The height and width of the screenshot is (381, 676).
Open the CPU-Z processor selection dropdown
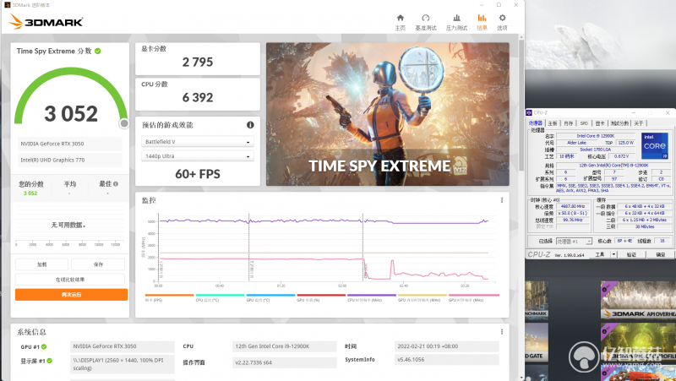click(575, 242)
